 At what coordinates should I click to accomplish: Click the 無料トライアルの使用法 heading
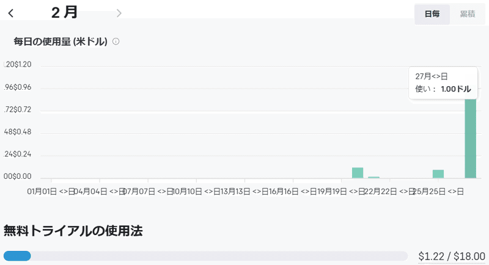point(73,231)
